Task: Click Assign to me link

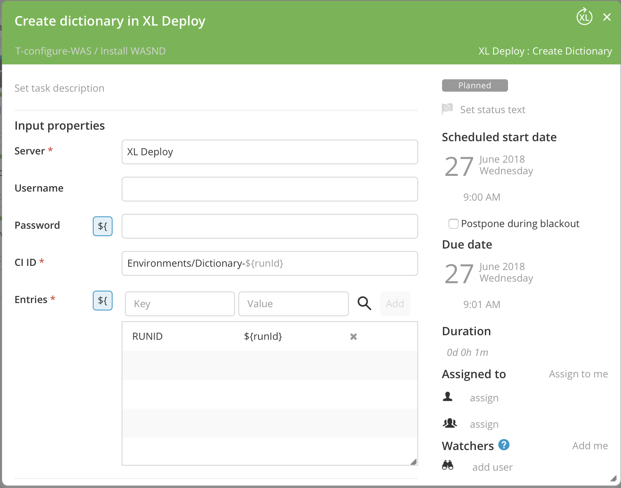Action: [x=579, y=374]
